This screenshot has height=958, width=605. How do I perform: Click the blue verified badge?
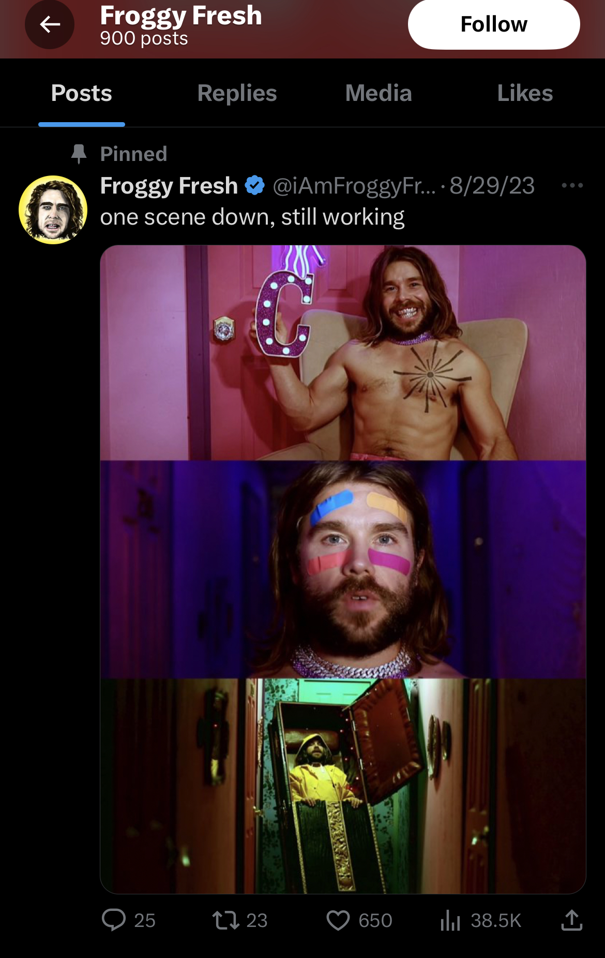pos(254,185)
